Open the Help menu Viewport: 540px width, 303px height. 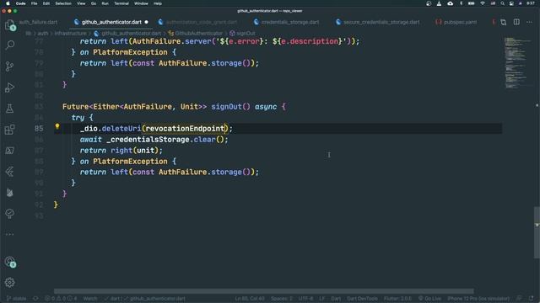coord(158,3)
